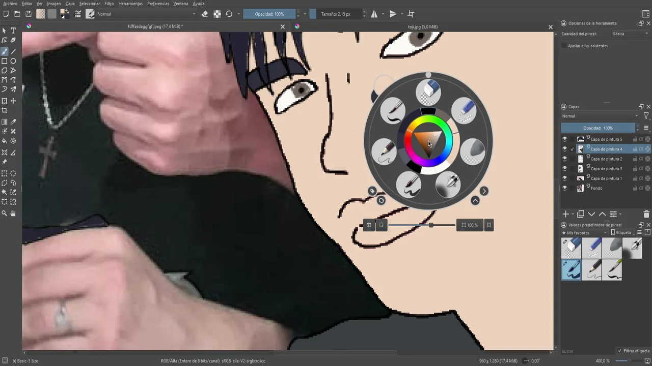Hide Capa de pintura 1 layer
The image size is (652, 366).
point(564,178)
